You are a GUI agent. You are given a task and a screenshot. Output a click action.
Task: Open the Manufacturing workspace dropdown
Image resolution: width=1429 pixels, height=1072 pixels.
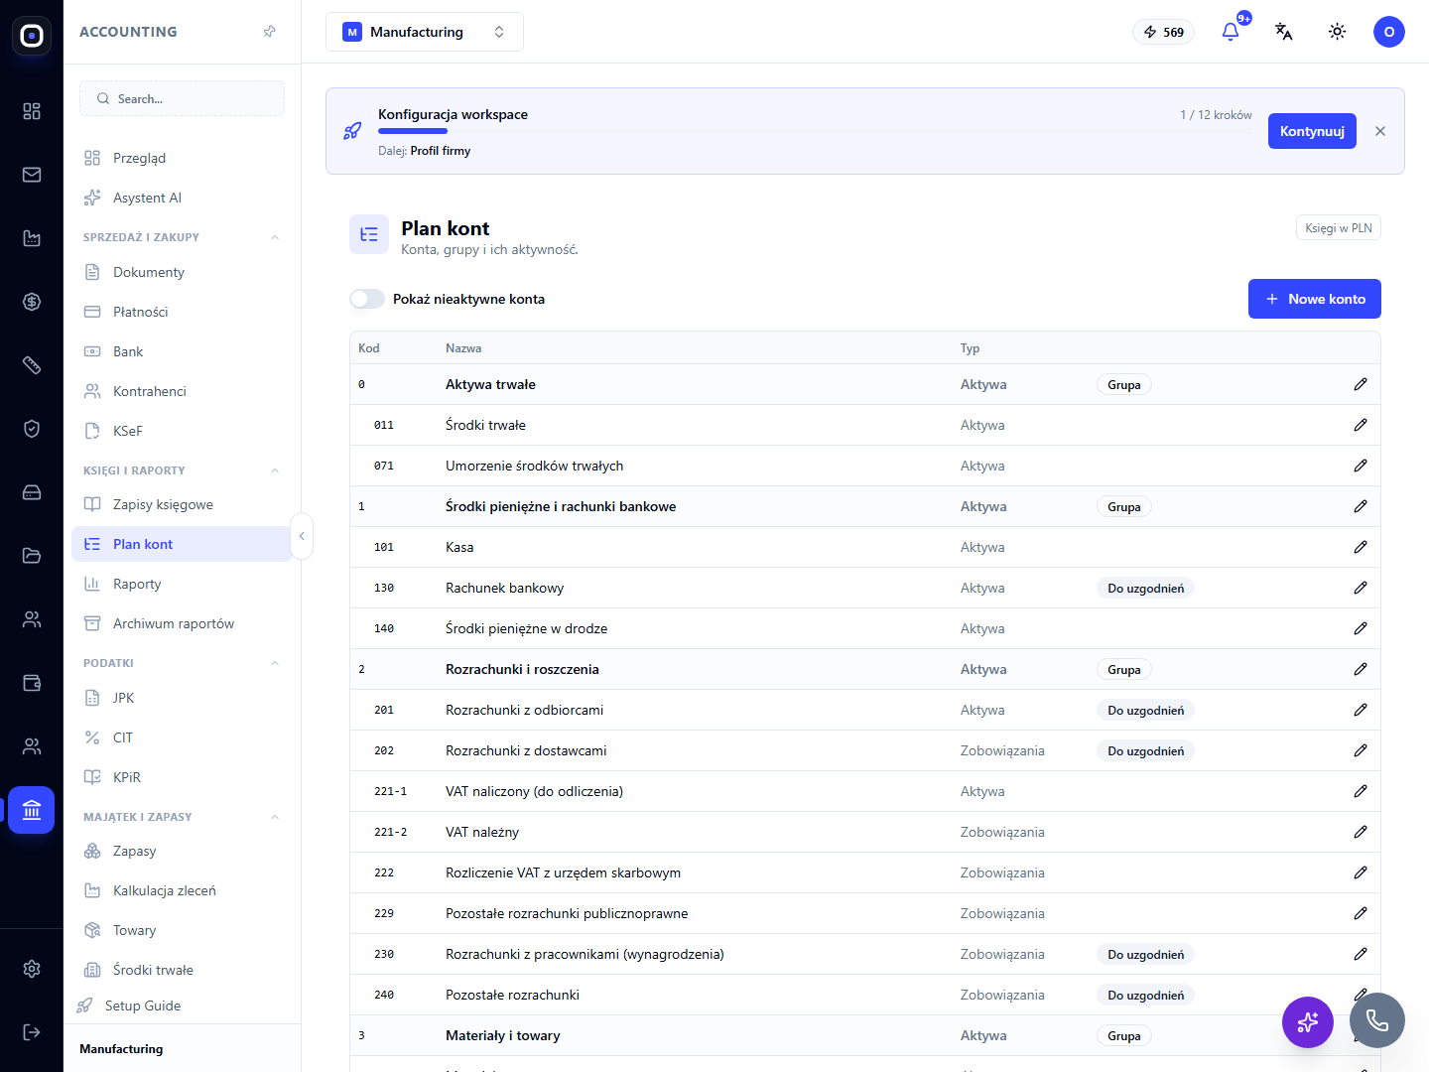coord(425,32)
